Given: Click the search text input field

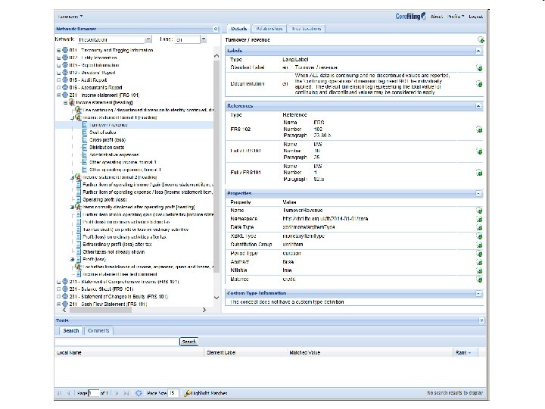Looking at the screenshot, I should coord(117,342).
